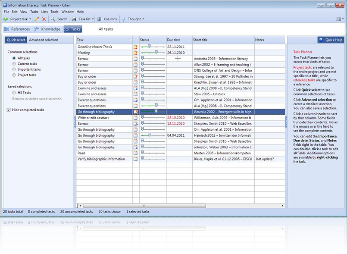This screenshot has height=254, width=347.
Task: Expand the Task list dropdown arrow
Action: tap(93, 19)
